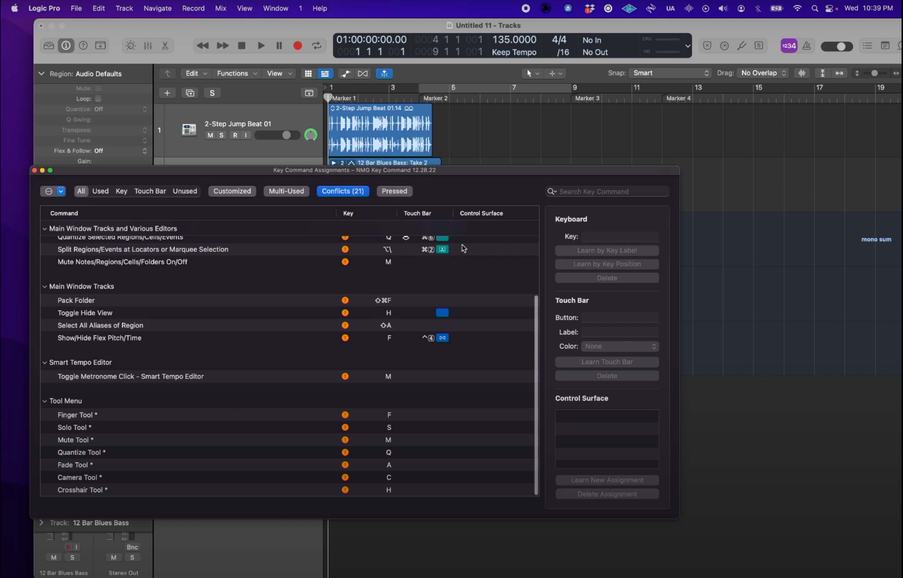Solo the 2-Step Jump Beat 01 track
The width and height of the screenshot is (903, 578).
pyautogui.click(x=222, y=135)
